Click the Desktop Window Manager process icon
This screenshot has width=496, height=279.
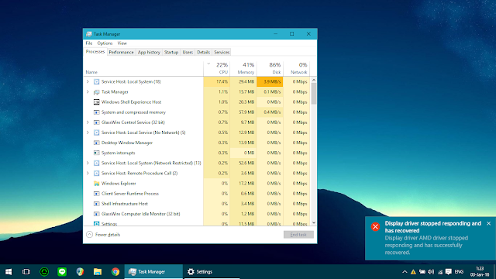coord(96,143)
